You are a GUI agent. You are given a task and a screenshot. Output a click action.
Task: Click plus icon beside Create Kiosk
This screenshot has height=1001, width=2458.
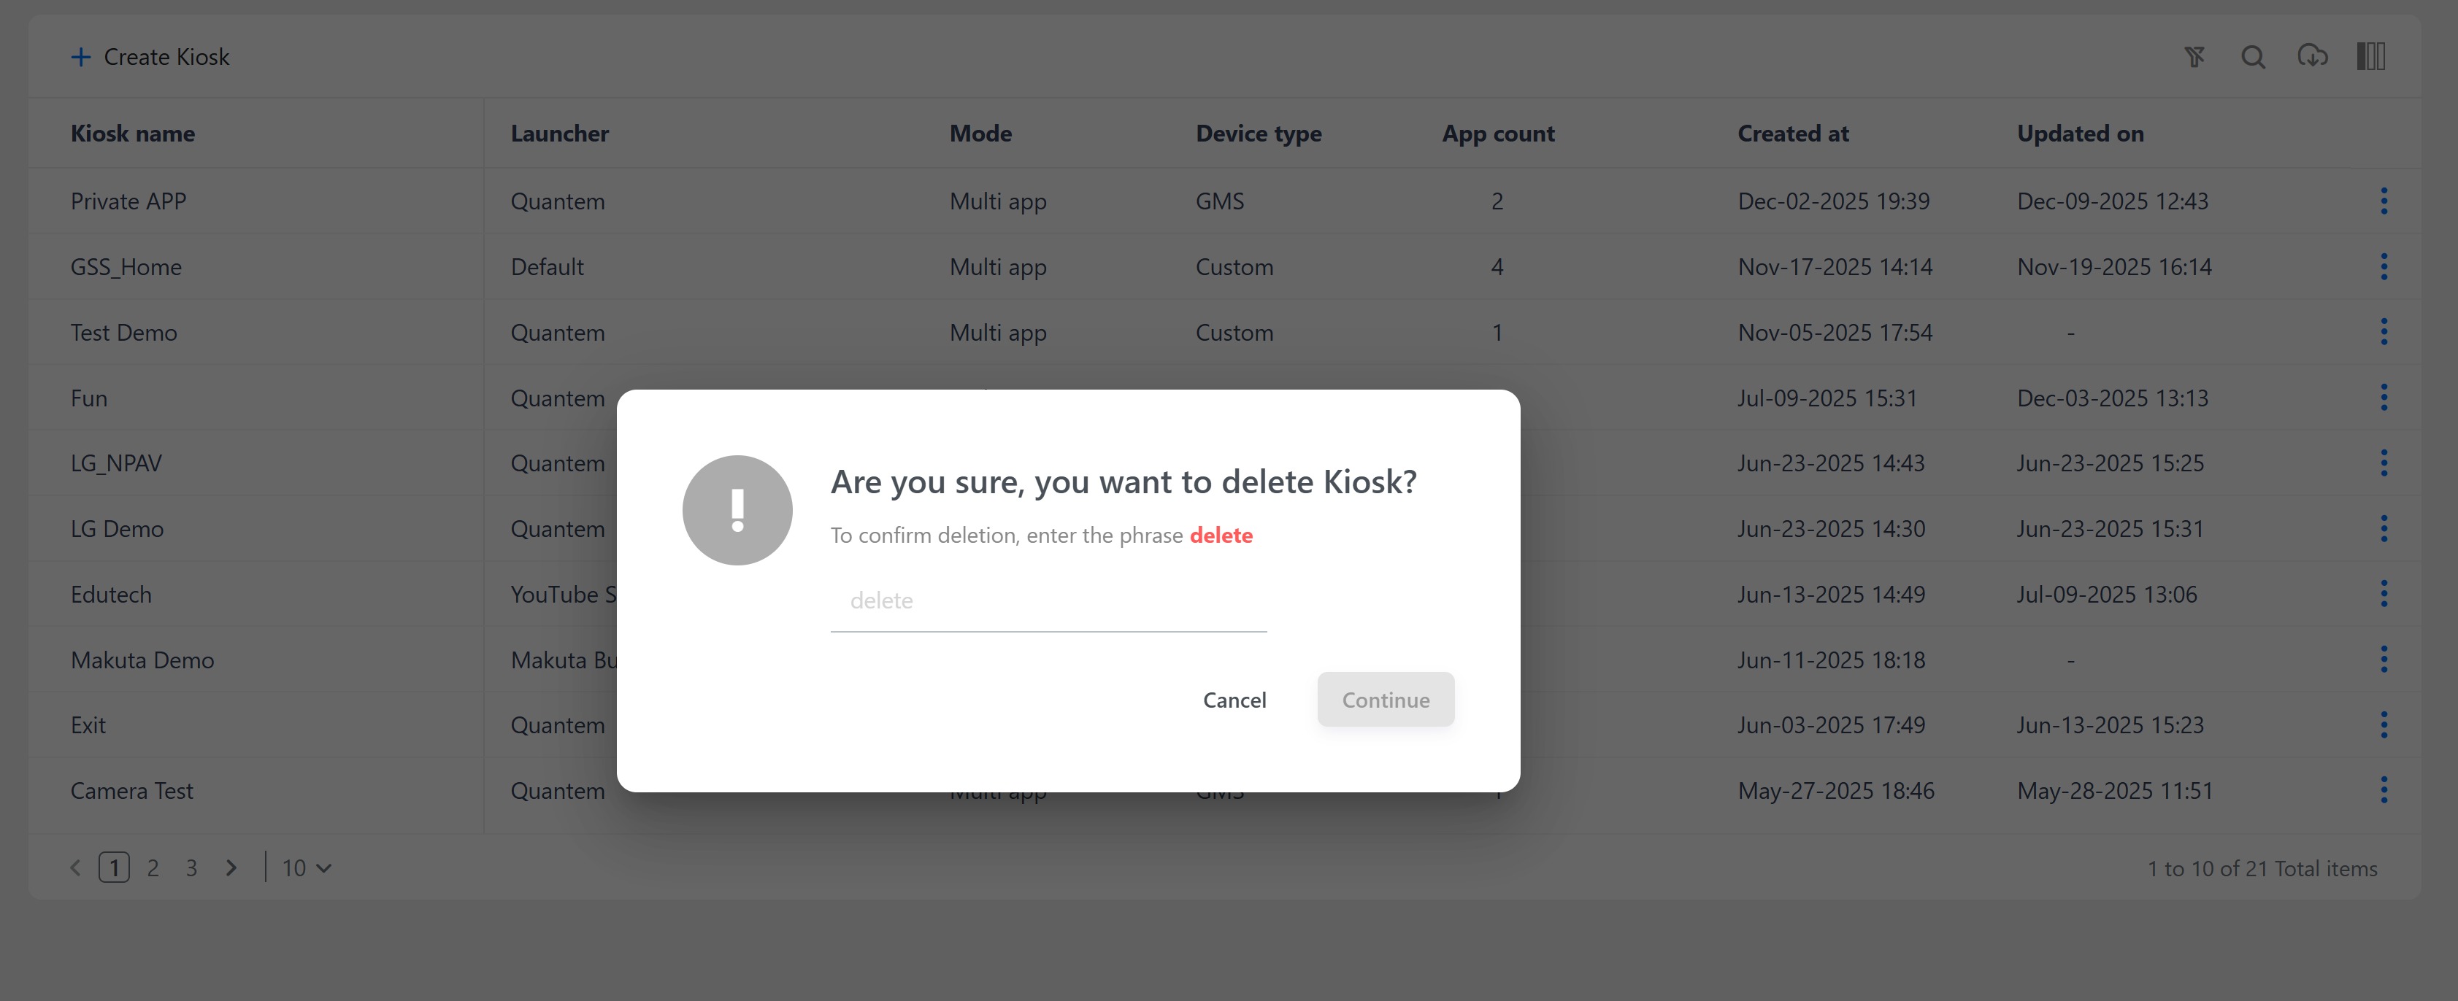[81, 57]
